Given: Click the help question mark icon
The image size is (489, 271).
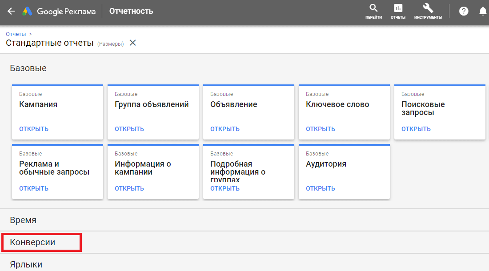Looking at the screenshot, I should 464,12.
